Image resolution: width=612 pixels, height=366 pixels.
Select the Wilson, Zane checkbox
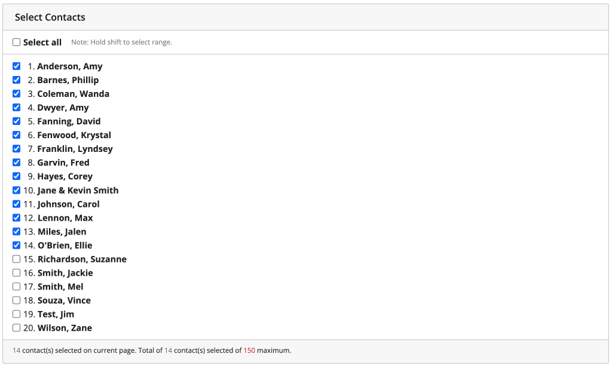pos(17,328)
